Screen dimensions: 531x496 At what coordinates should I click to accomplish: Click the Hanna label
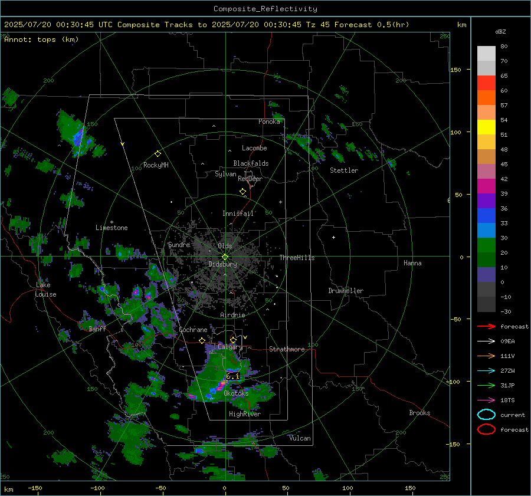(412, 263)
